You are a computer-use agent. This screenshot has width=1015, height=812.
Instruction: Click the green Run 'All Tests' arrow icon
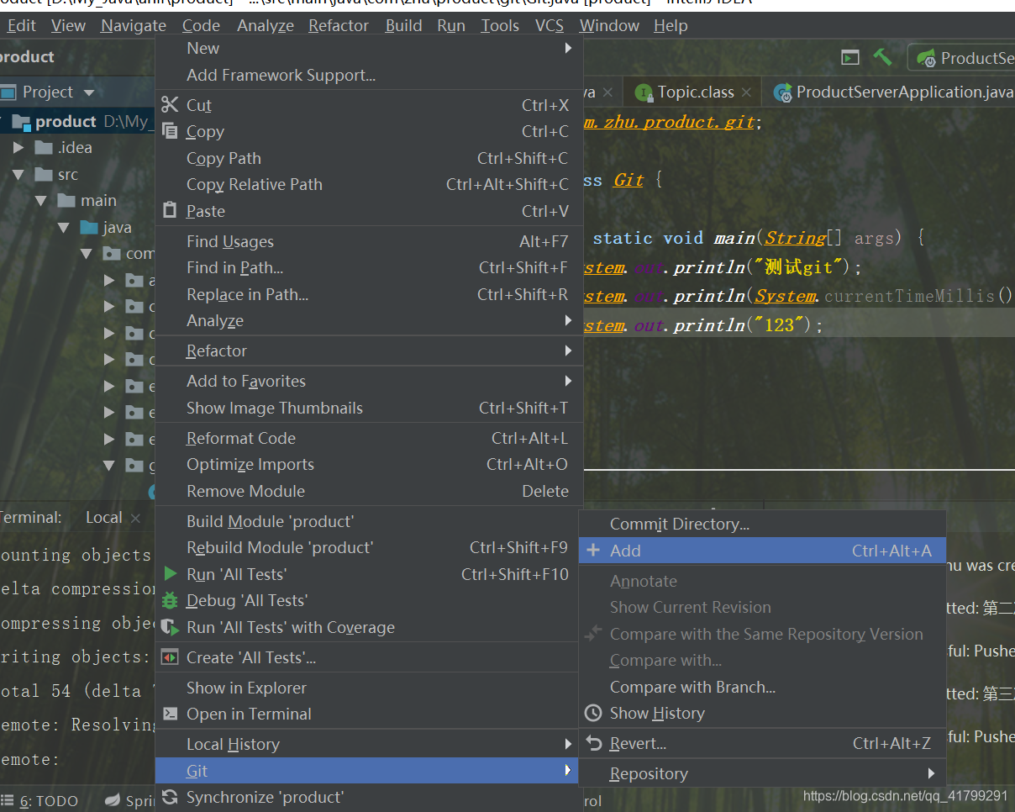point(171,574)
